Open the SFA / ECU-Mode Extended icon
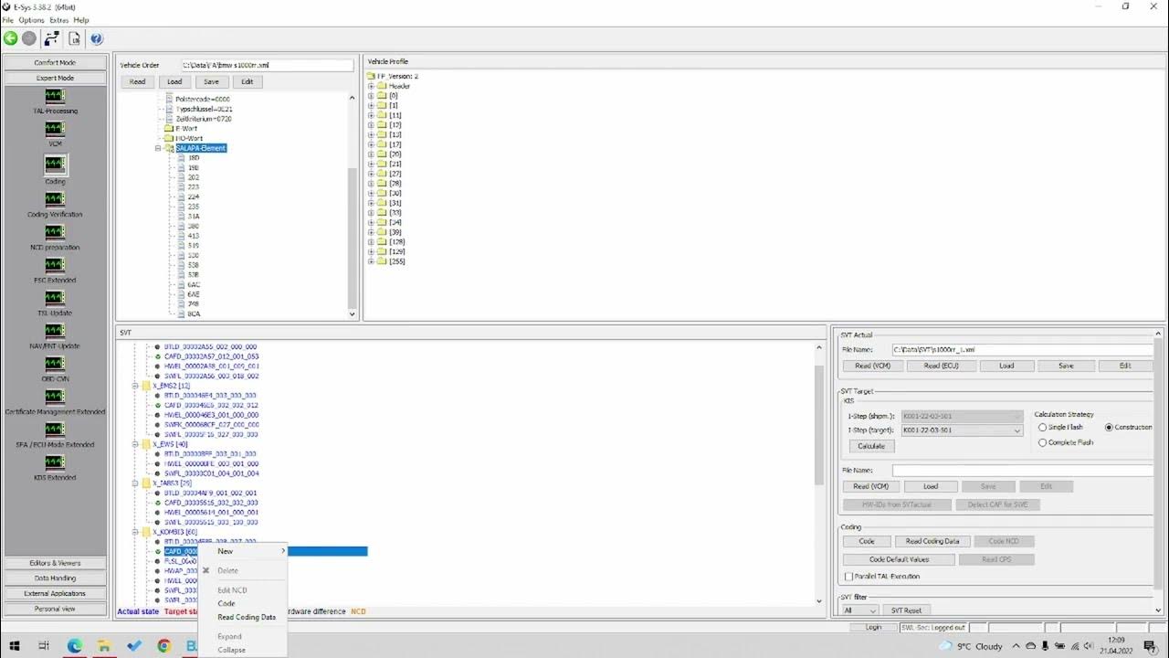Screen dimensions: 1169x658 point(55,430)
